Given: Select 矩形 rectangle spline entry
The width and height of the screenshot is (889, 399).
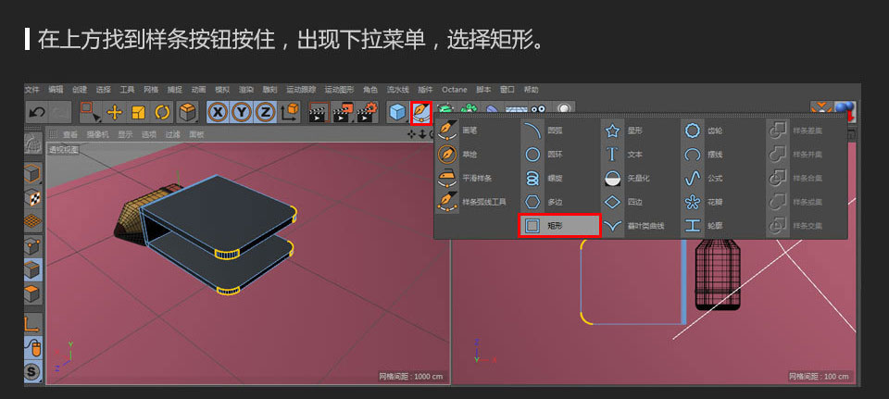Looking at the screenshot, I should pos(559,226).
